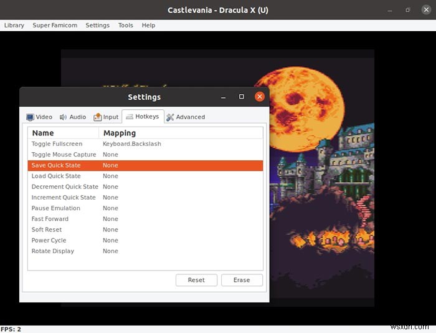This screenshot has height=333, width=436.
Task: Minimize the Castlevania main window
Action: coord(390,11)
